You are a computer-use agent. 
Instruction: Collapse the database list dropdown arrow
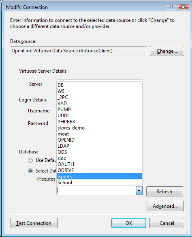139,191
